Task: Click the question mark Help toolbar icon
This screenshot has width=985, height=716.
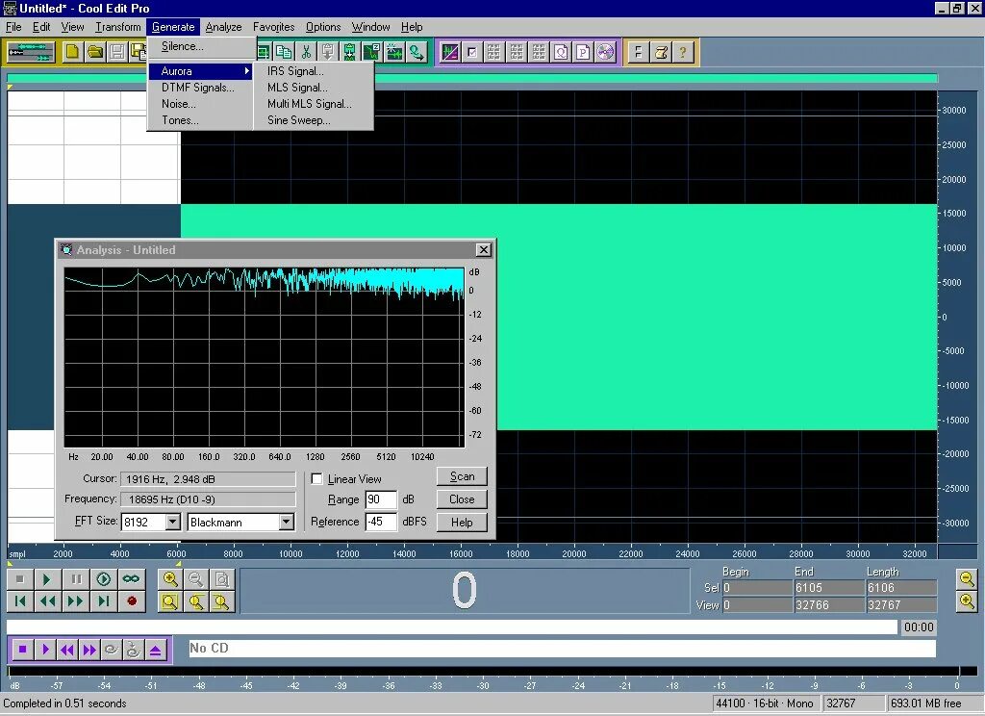Action: [683, 52]
